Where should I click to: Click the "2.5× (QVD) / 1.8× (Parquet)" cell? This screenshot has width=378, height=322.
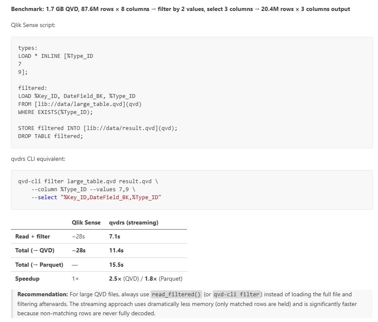coord(146,279)
